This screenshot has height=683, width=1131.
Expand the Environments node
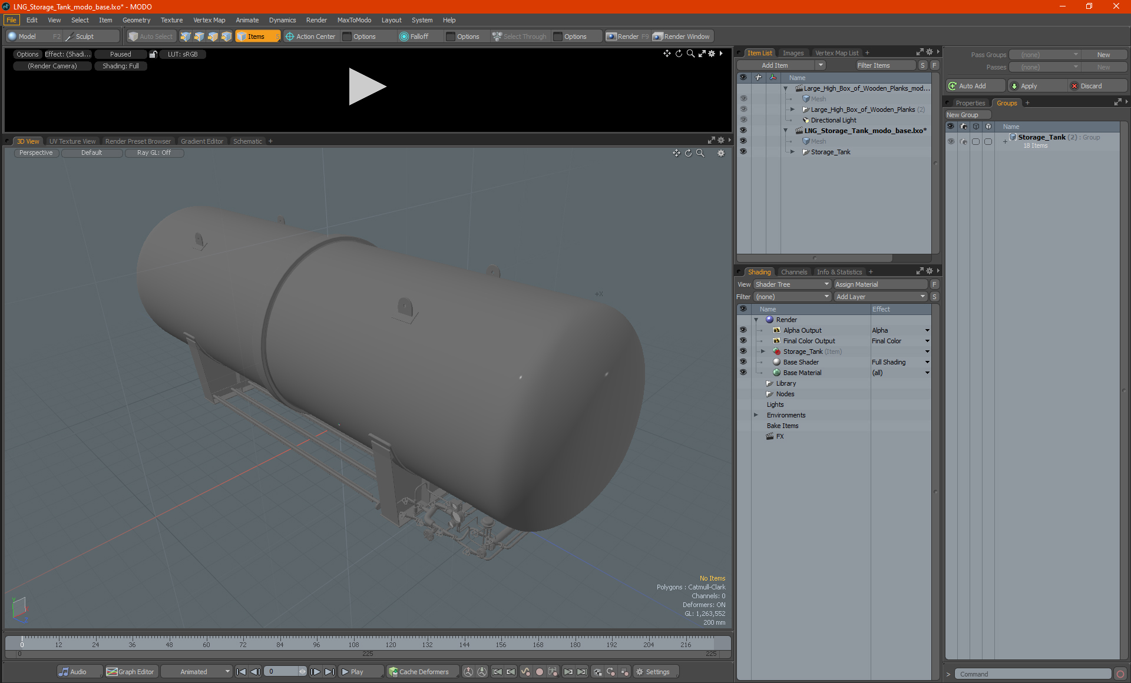[x=756, y=415]
